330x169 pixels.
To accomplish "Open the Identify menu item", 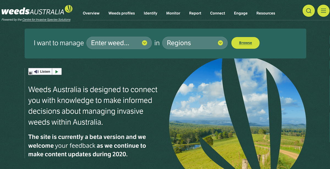I will tap(150, 13).
